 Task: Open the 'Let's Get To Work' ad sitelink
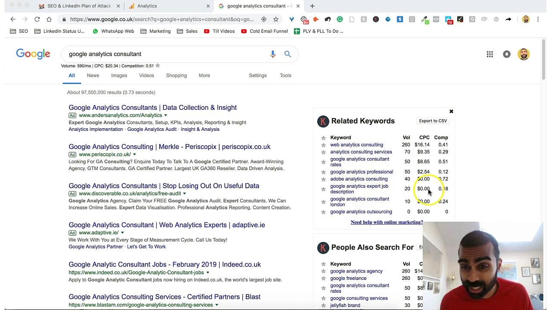[146, 247]
